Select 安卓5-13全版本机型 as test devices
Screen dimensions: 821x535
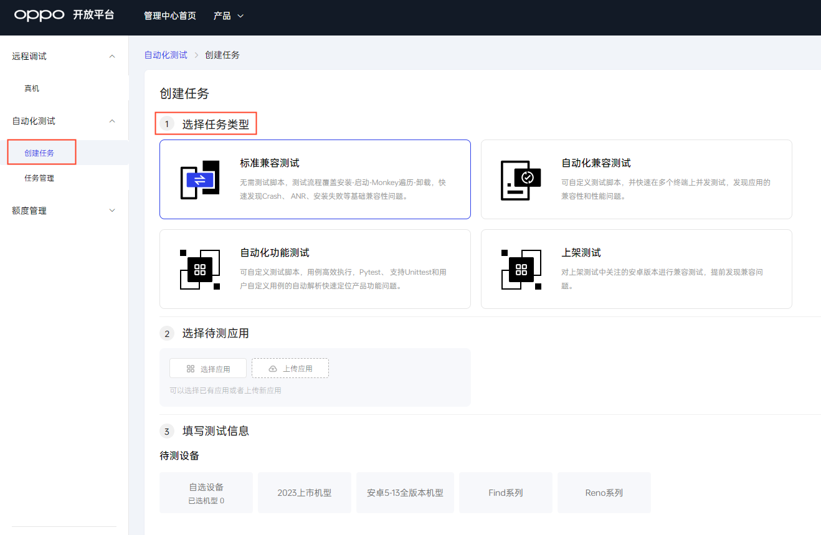click(405, 492)
